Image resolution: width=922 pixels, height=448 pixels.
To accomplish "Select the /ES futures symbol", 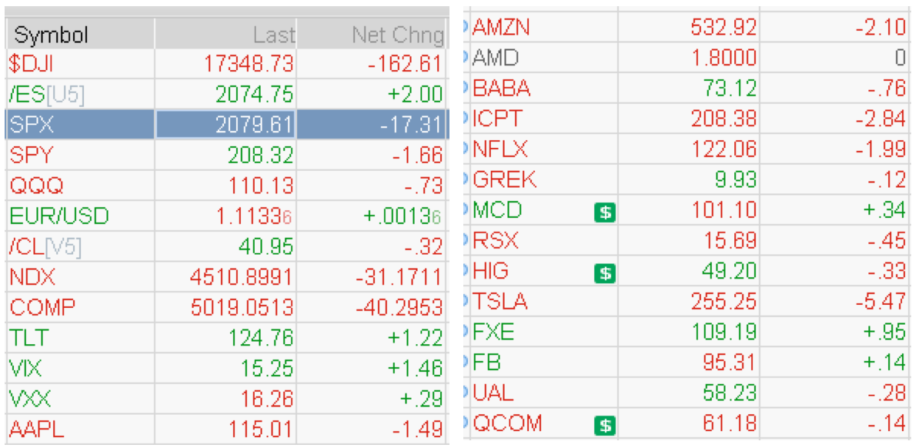I will pyautogui.click(x=46, y=94).
